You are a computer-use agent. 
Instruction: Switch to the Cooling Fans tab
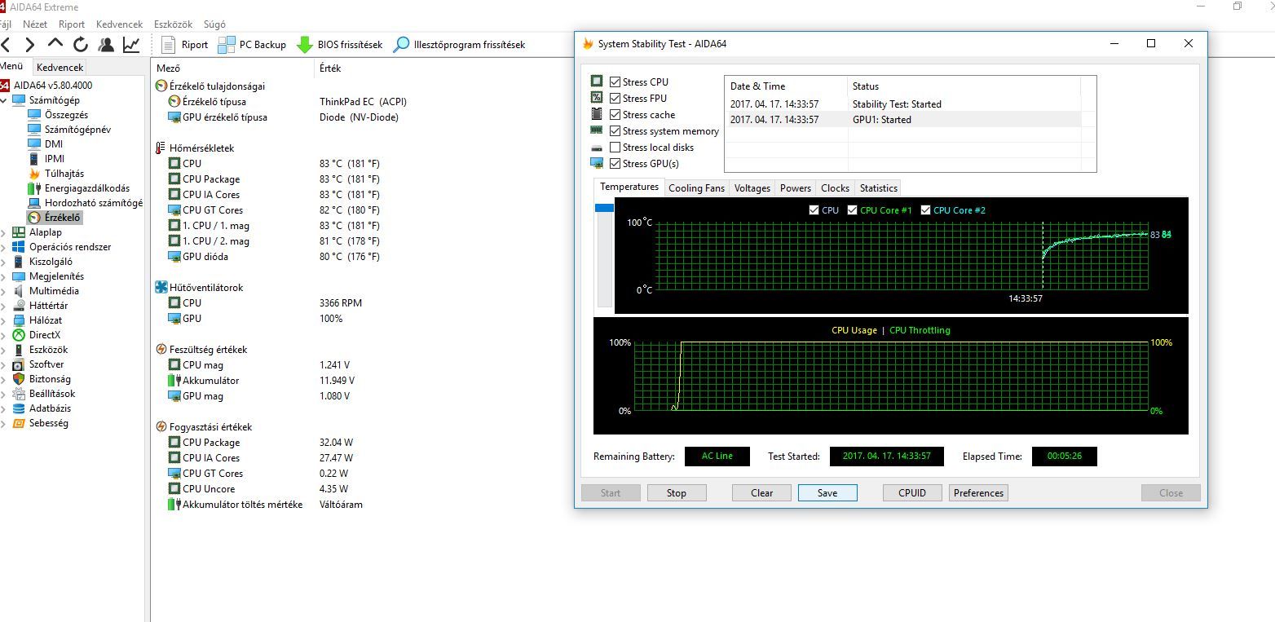pyautogui.click(x=696, y=188)
